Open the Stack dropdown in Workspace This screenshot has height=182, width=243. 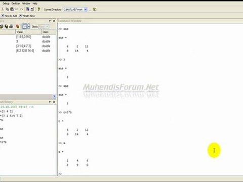pos(44,27)
